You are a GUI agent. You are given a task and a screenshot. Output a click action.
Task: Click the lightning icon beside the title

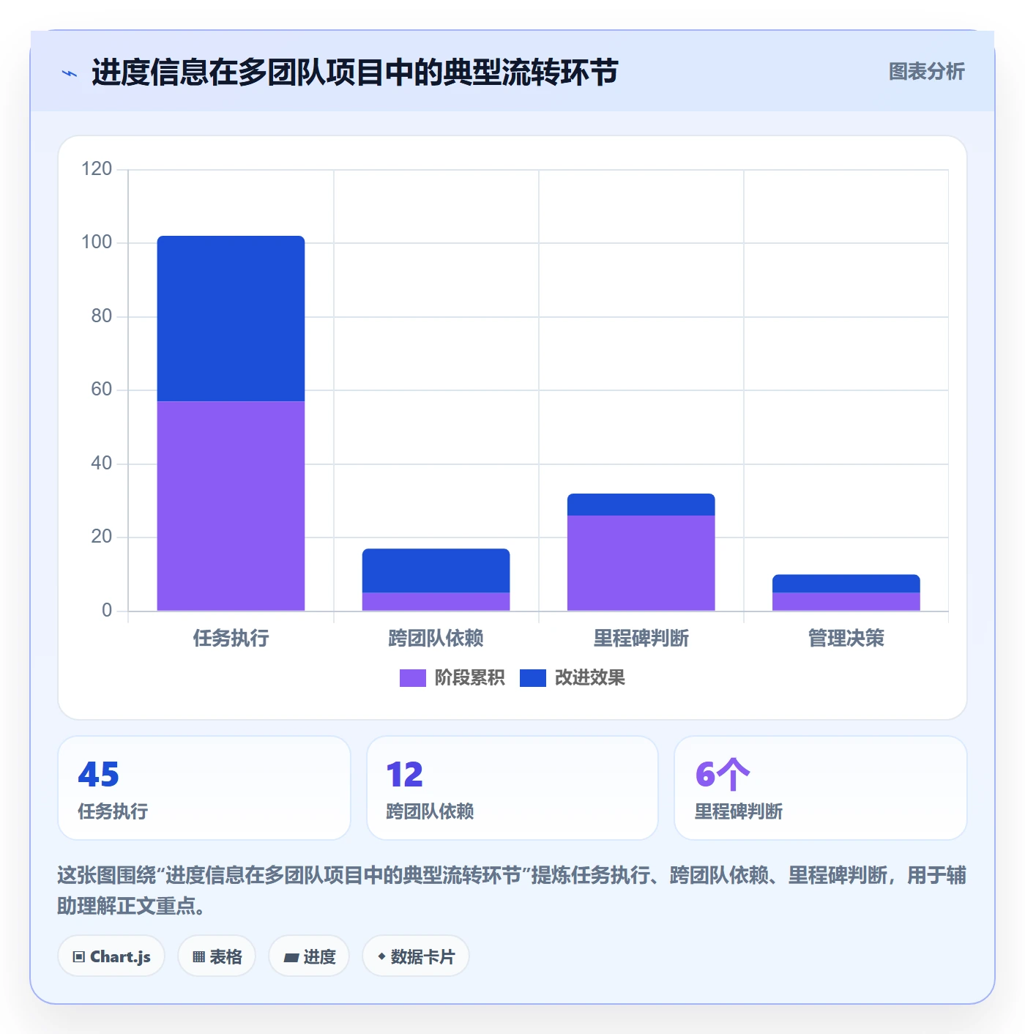pos(70,73)
